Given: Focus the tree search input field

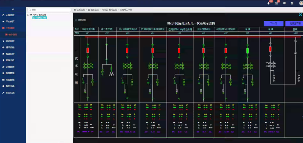Looking at the screenshot, I should click(49, 10).
